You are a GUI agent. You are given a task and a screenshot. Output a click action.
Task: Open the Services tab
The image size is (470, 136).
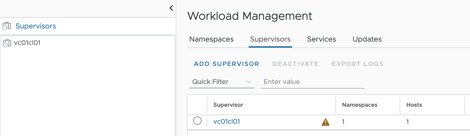tap(321, 39)
